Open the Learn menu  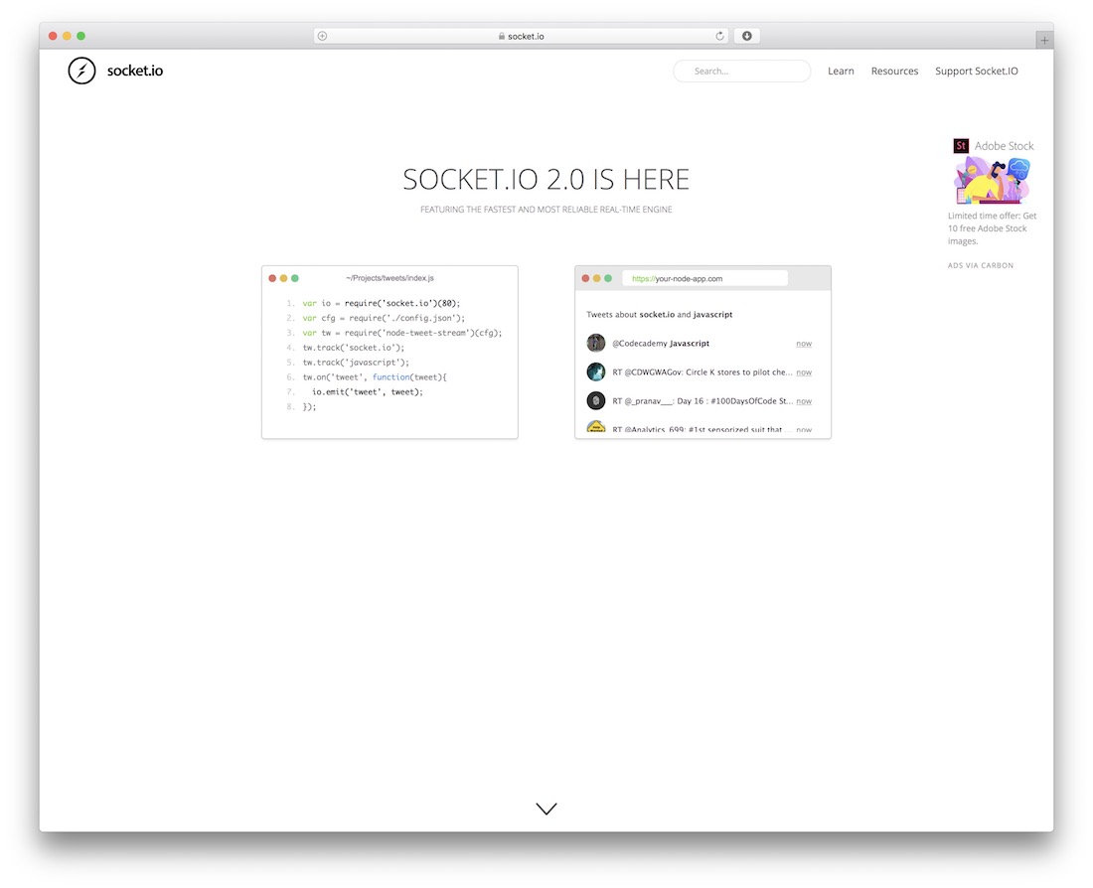coord(841,72)
